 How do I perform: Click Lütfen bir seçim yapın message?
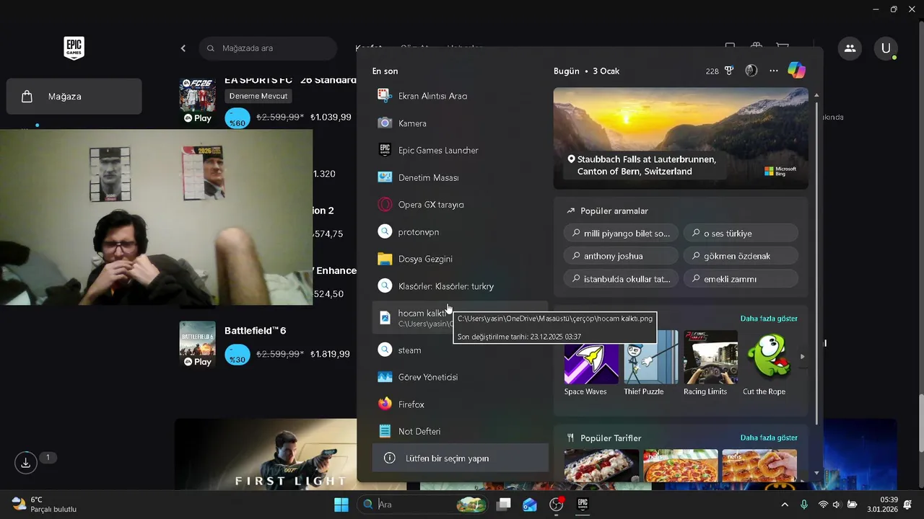pyautogui.click(x=460, y=458)
